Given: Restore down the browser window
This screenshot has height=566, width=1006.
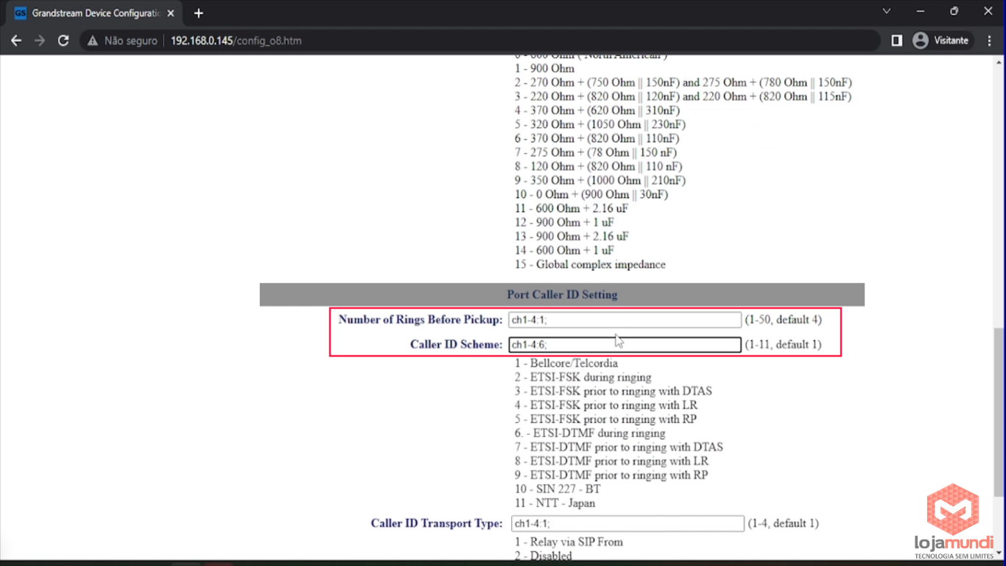Looking at the screenshot, I should pos(954,11).
